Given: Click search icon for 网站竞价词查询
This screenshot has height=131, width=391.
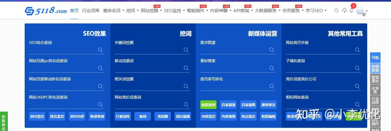Looking at the screenshot, I should coord(186,104).
